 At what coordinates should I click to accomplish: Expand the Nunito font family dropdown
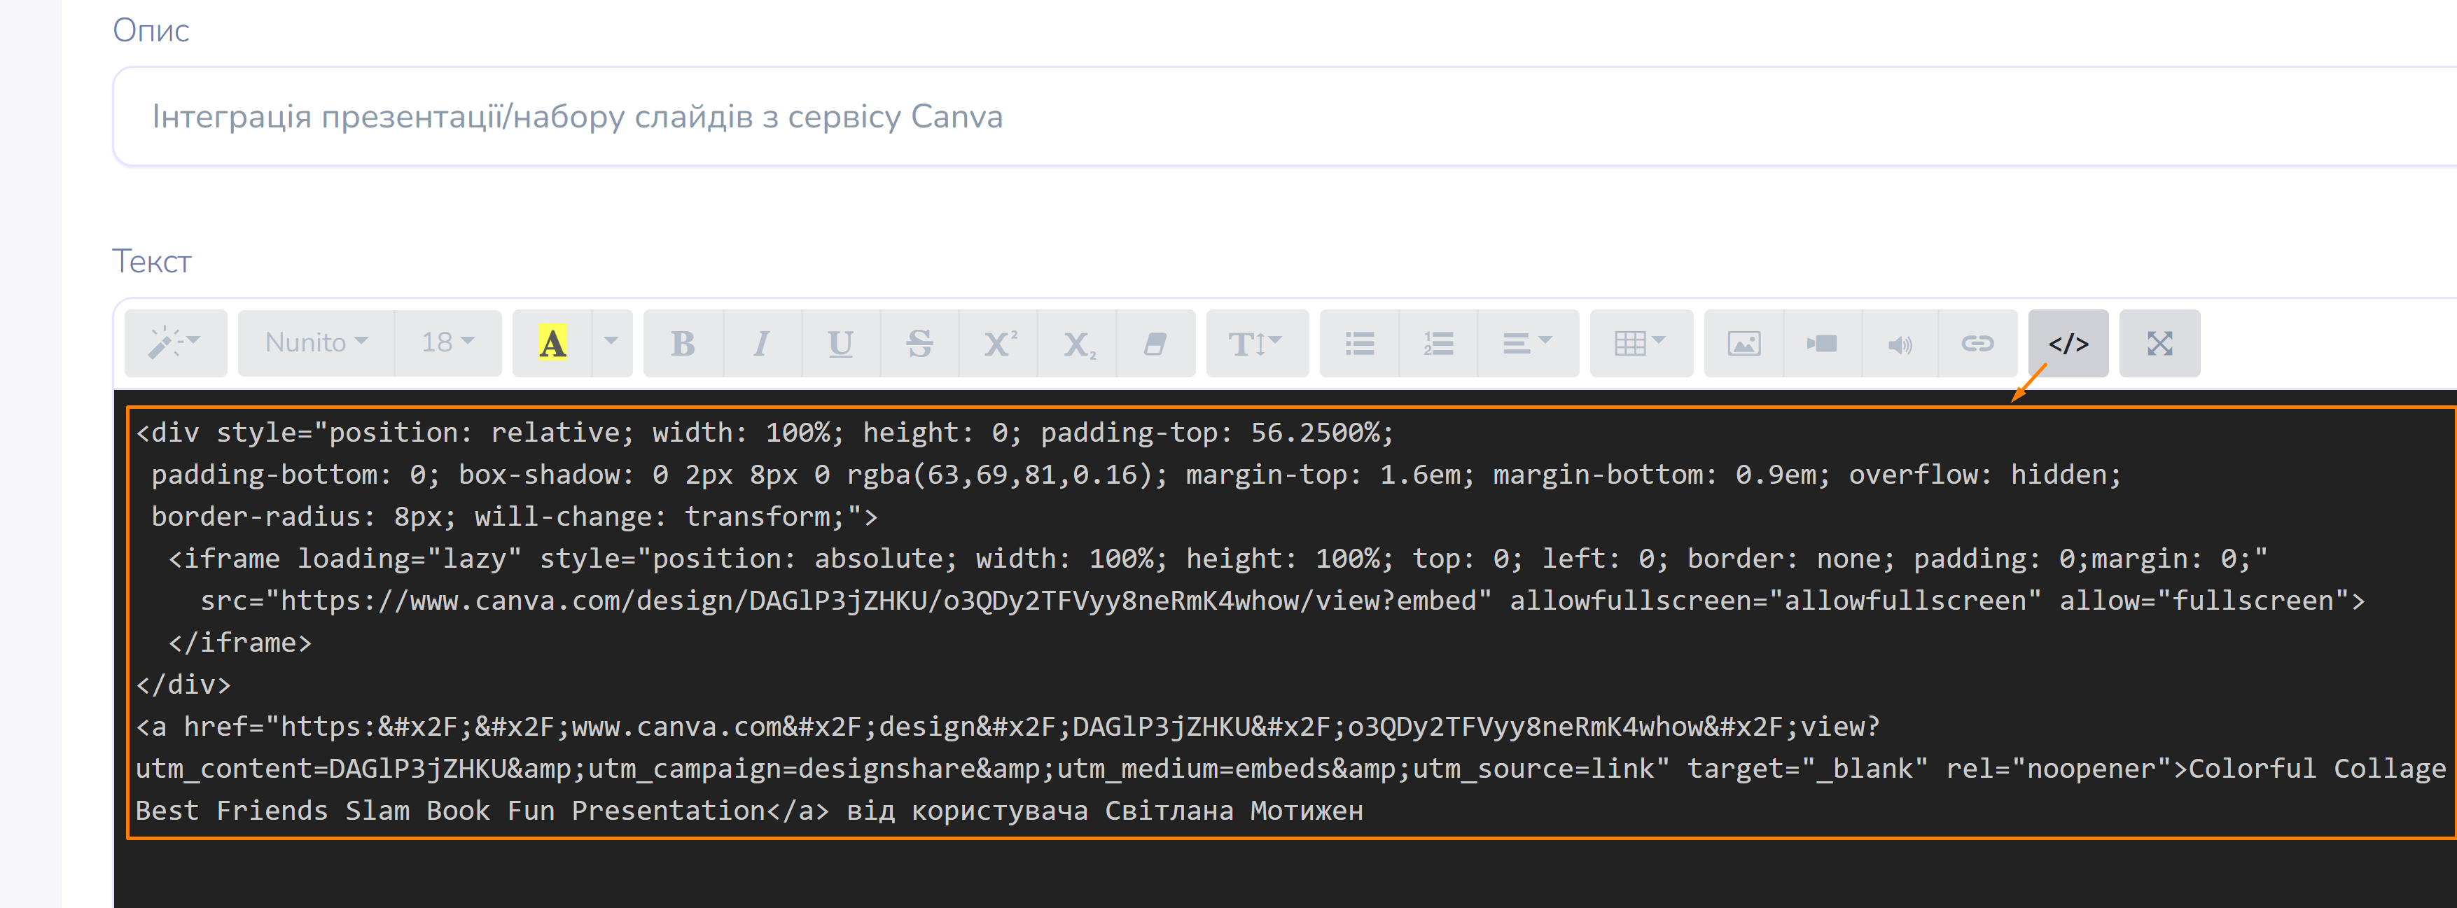316,342
